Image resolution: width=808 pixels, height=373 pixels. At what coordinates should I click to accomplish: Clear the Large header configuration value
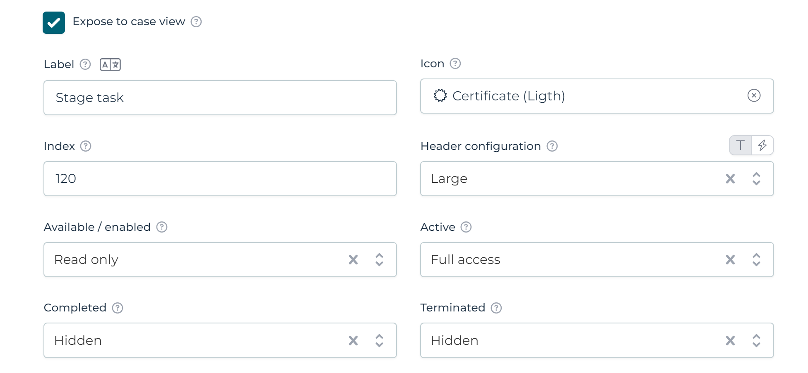[730, 179]
